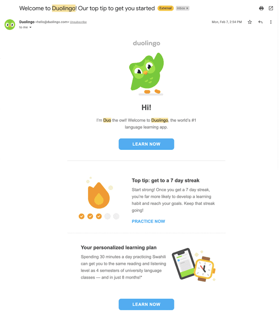Click the gray duolingo logo text
The height and width of the screenshot is (315, 279).
click(147, 43)
